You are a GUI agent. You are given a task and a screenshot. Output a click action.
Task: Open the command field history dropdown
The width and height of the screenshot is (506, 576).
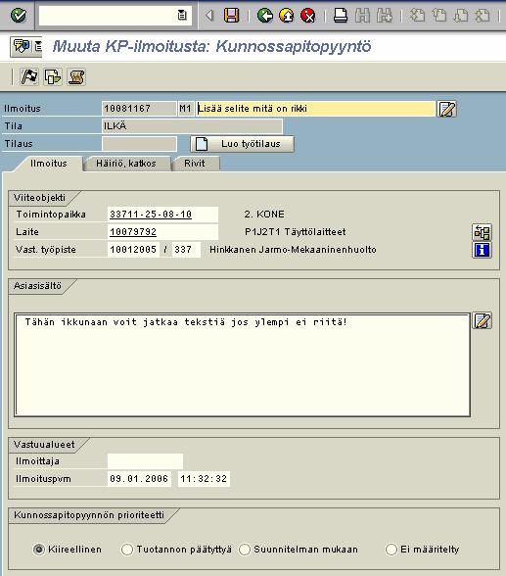point(182,16)
